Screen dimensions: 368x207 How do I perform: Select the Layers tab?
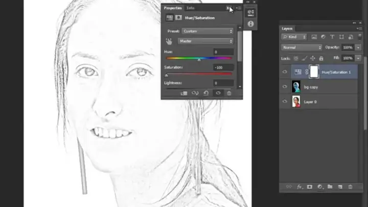[x=287, y=29]
